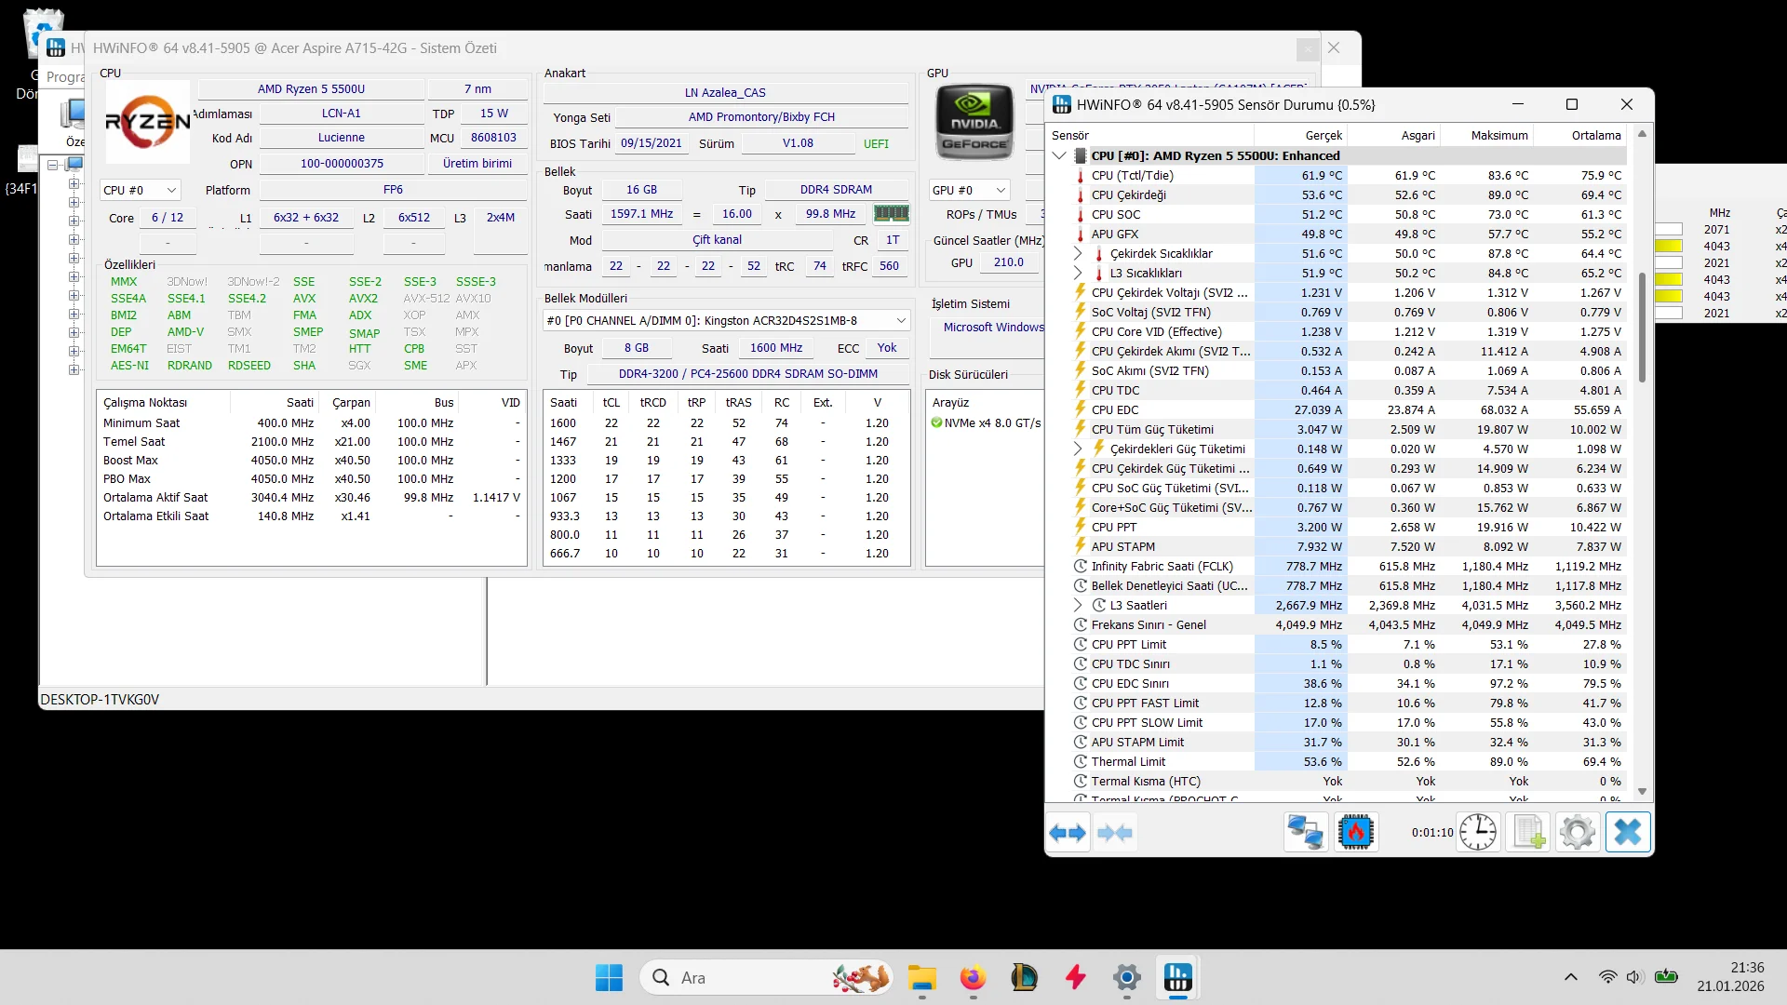Close sensors with blue X icon
Viewport: 1787px width, 1005px height.
(1628, 832)
